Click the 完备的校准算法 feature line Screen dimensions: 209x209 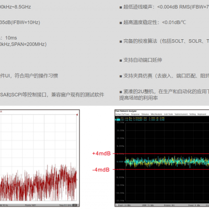tap(164, 41)
